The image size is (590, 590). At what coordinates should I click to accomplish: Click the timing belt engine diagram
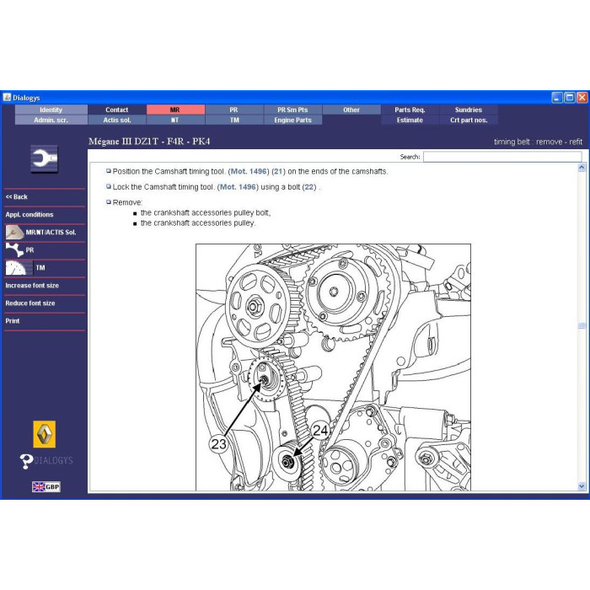[x=333, y=367]
